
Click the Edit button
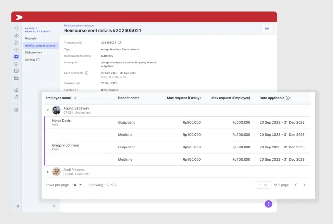click(x=267, y=29)
